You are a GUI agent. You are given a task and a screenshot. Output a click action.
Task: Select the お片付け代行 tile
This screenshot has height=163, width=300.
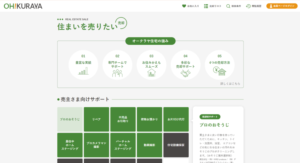[176, 119]
